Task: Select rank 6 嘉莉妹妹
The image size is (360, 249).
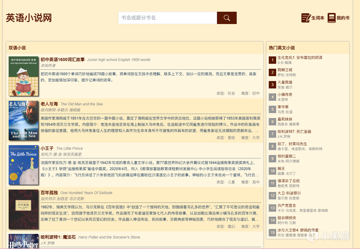Action: (285, 119)
